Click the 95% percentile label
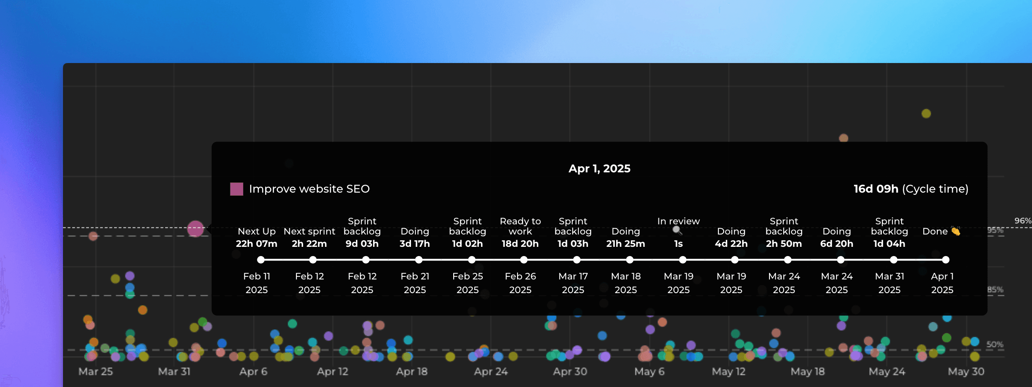1032x387 pixels. [995, 230]
